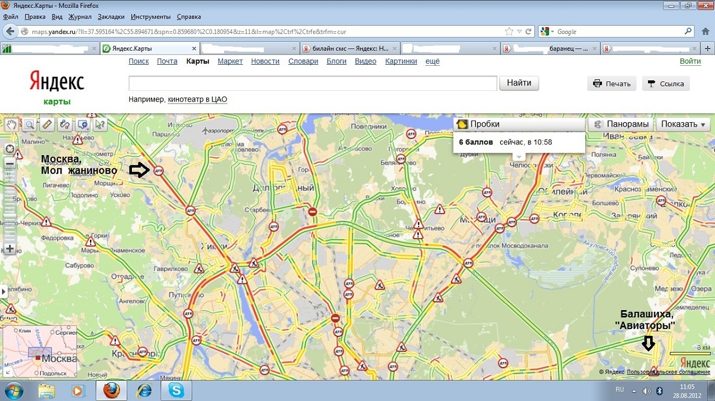Switch to Firefox taskbar button
The height and width of the screenshot is (401, 715).
coord(111,390)
